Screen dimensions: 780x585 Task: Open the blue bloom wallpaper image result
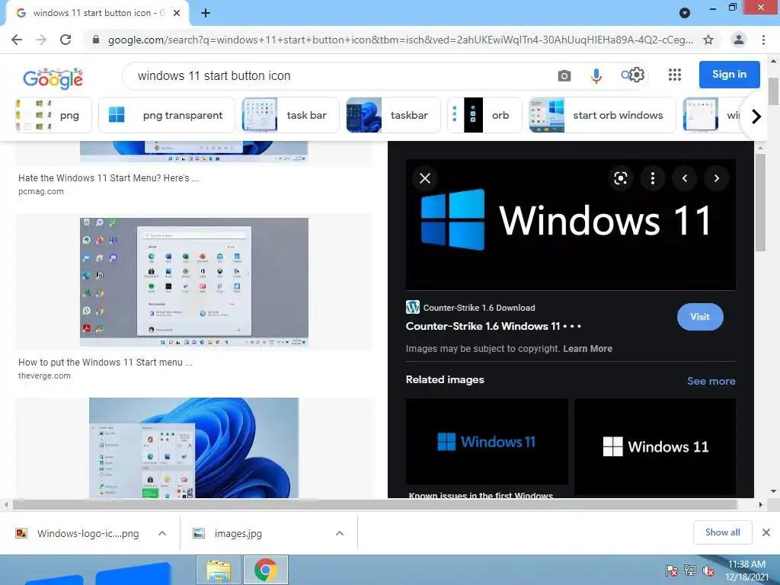point(194,447)
